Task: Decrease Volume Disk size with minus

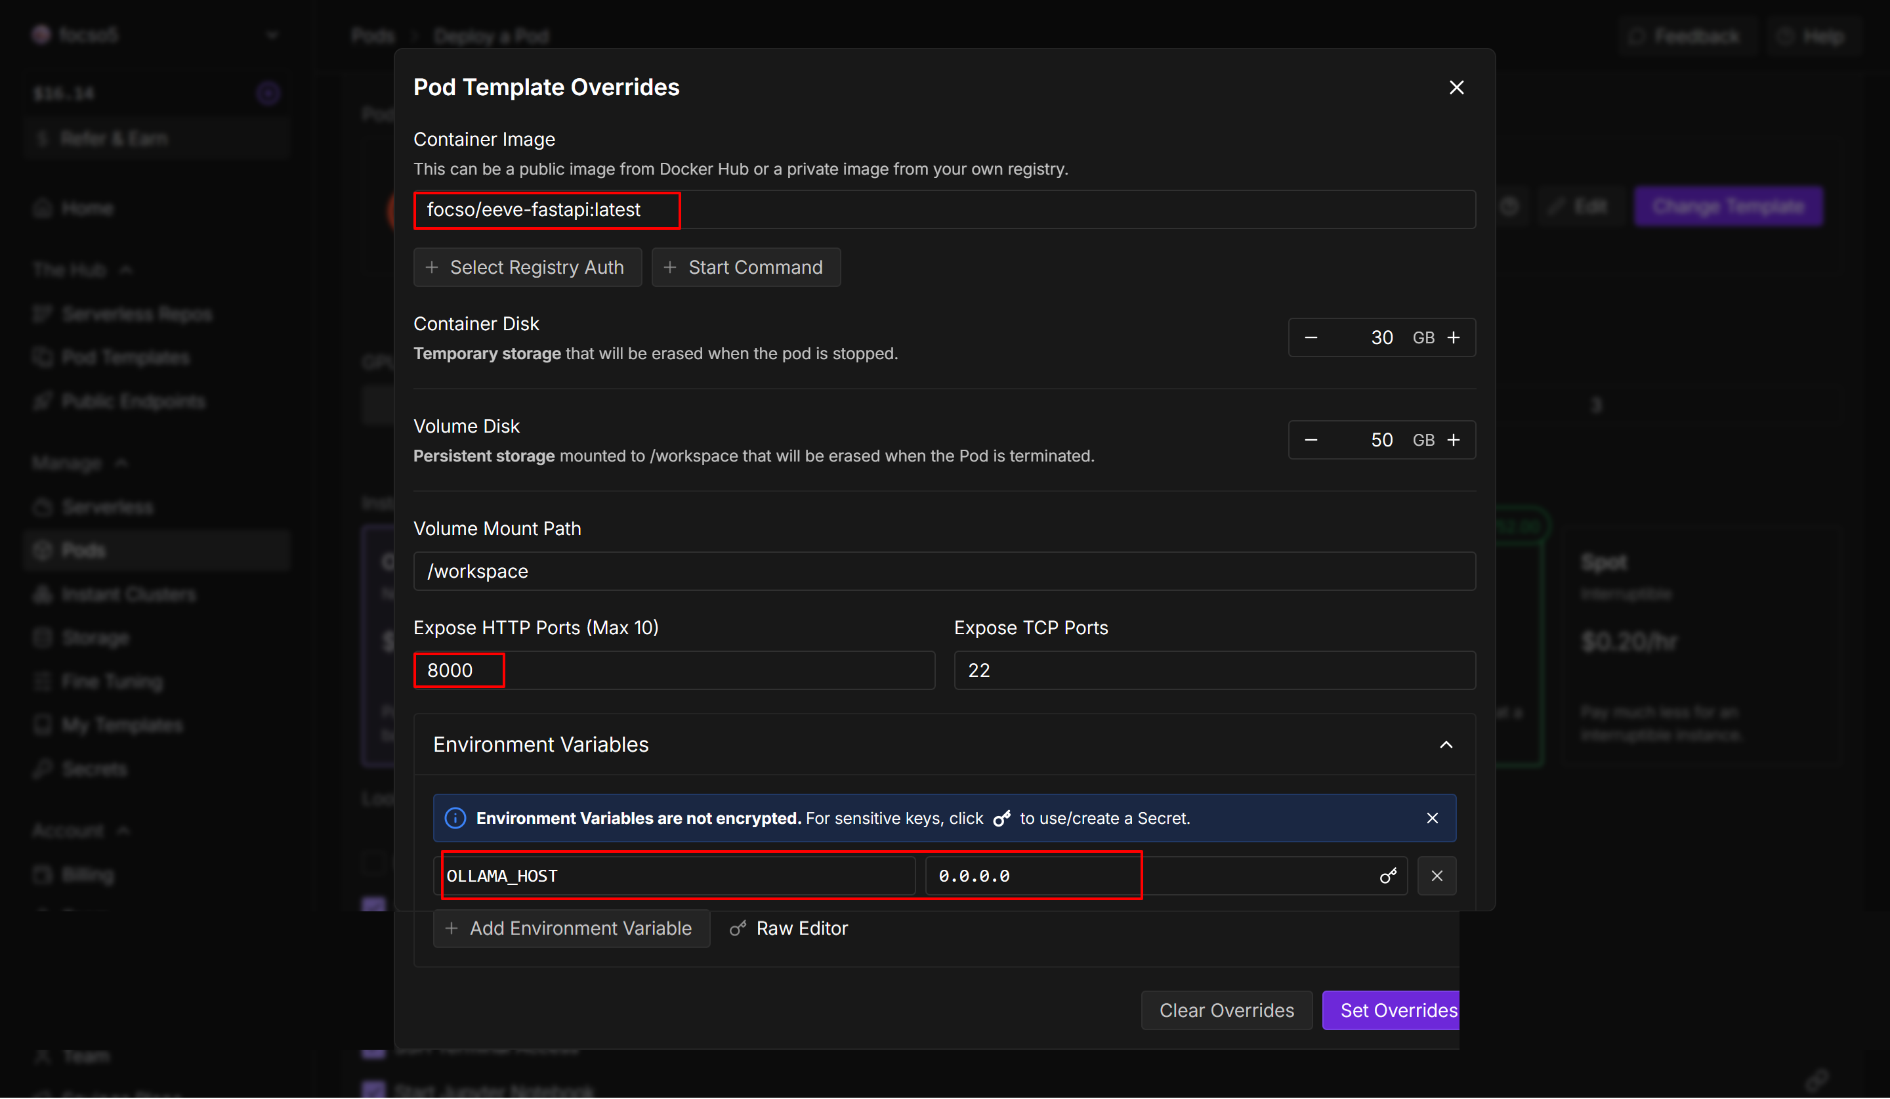Action: 1311,441
